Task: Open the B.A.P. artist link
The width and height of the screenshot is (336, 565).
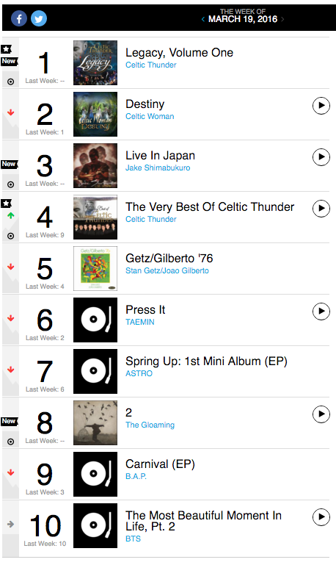Action: 136,476
